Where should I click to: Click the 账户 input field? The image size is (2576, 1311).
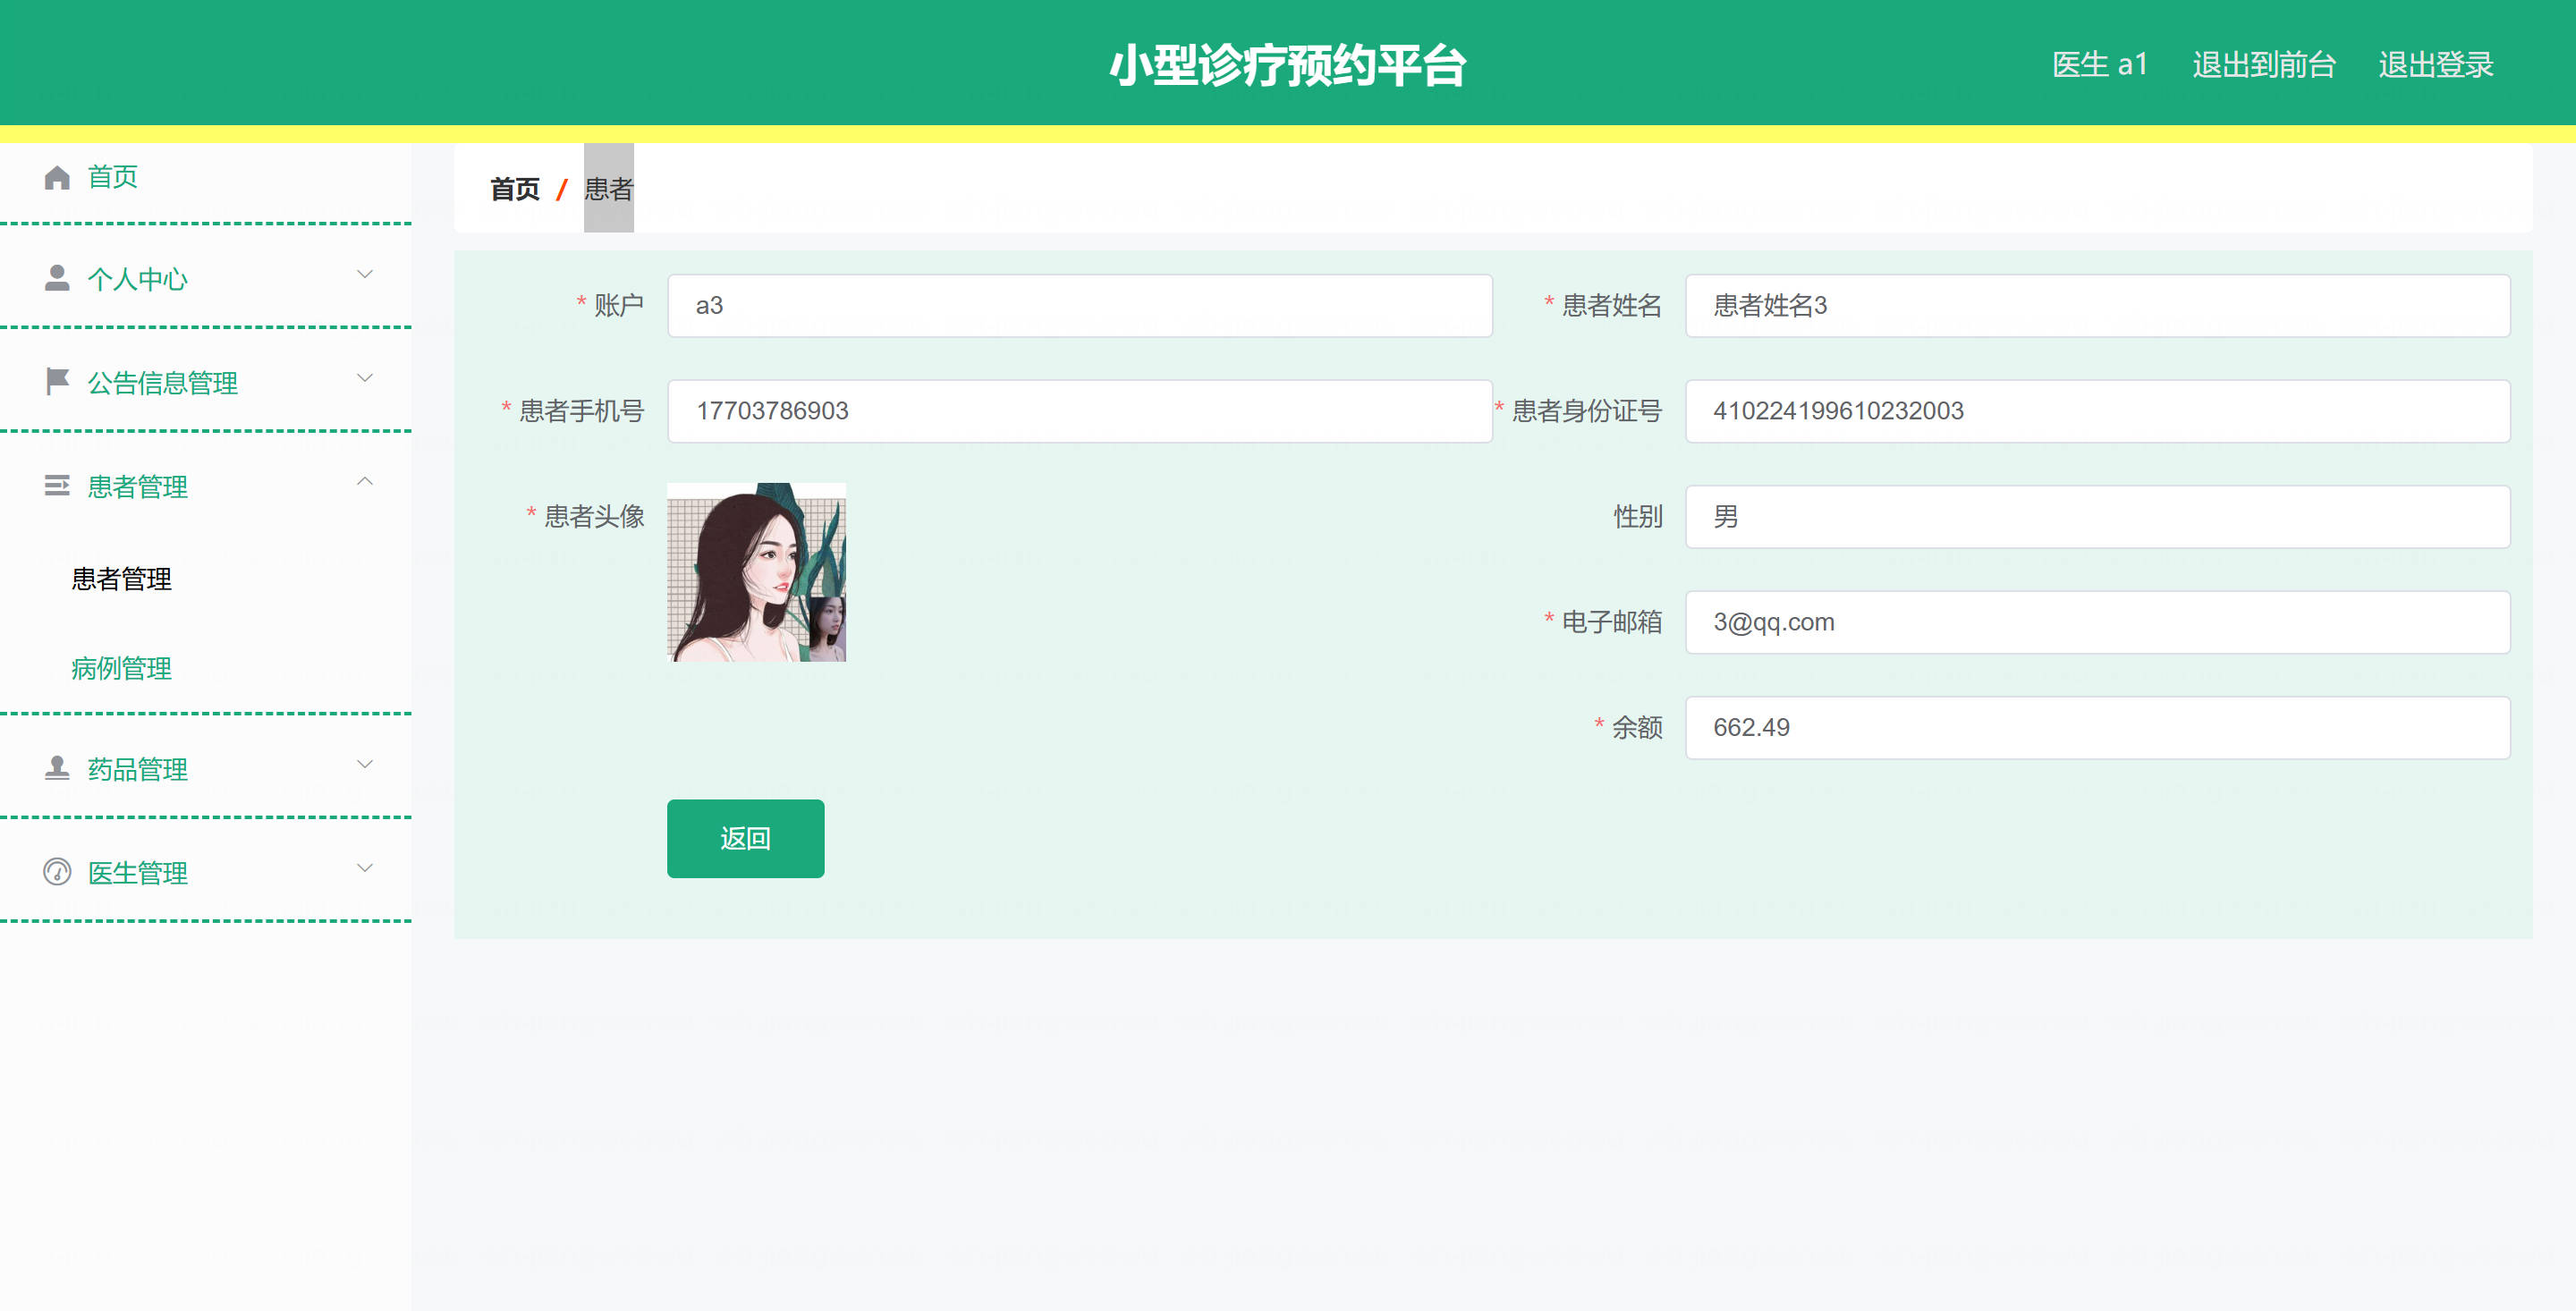(x=1080, y=306)
